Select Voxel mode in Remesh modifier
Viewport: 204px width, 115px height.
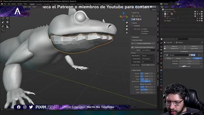197,58
